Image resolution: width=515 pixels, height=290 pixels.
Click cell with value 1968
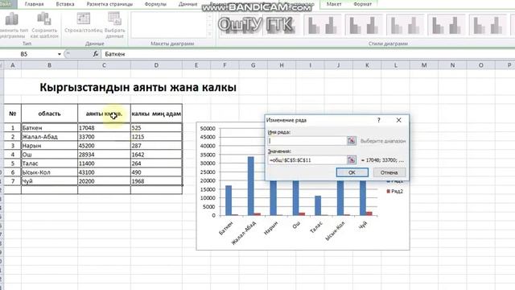pyautogui.click(x=156, y=180)
